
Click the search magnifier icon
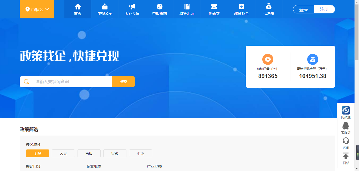pyautogui.click(x=27, y=82)
